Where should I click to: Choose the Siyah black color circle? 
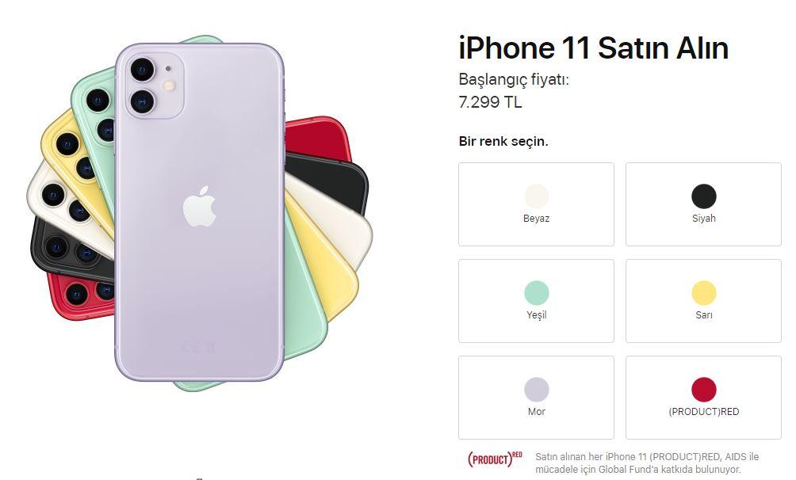point(703,196)
